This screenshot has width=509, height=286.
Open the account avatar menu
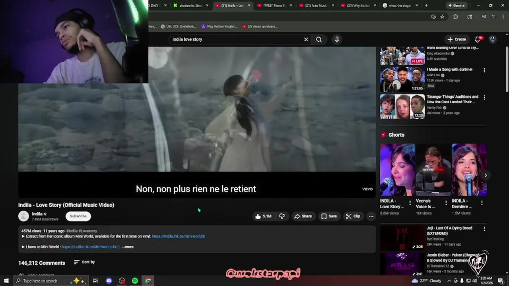click(x=492, y=39)
